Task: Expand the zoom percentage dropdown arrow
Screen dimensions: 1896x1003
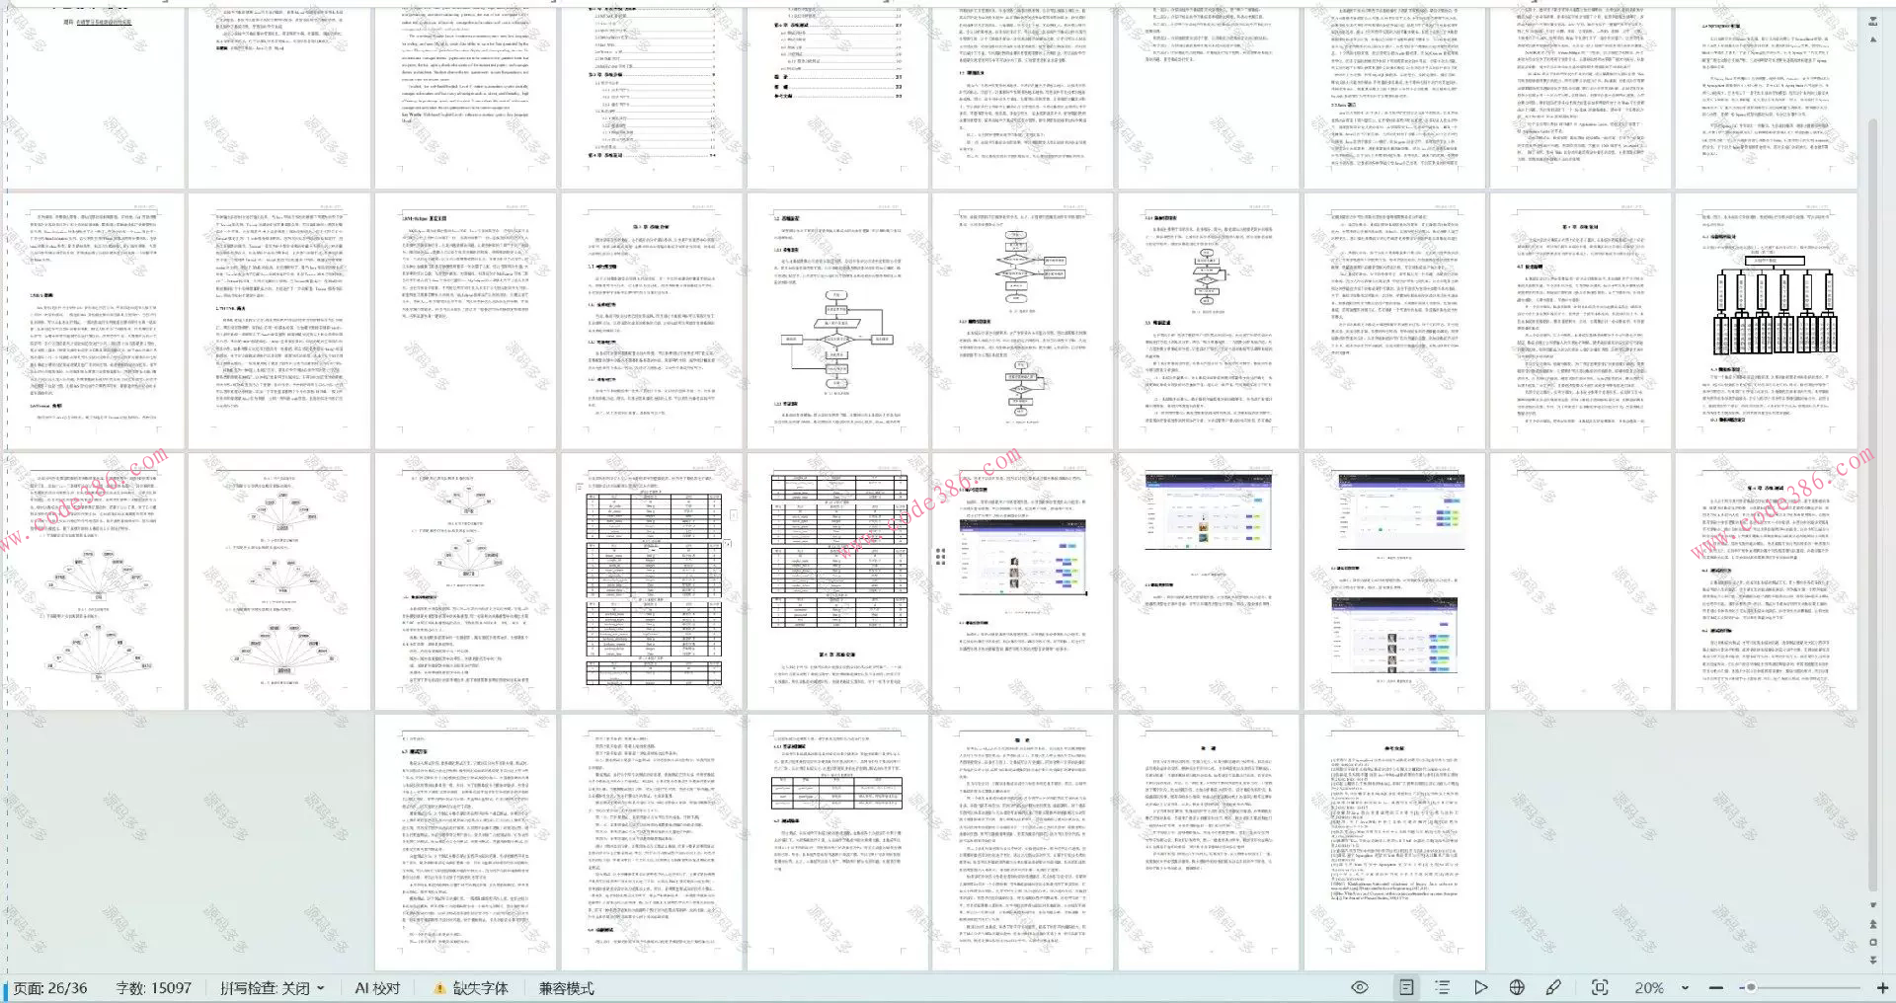Action: 1685,988
